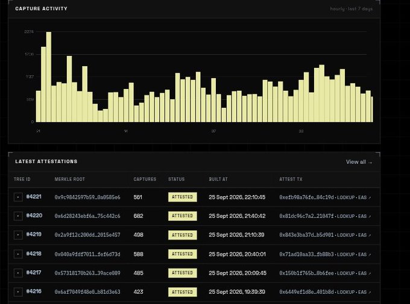Open tree ID #4219
410x304 pixels.
tap(34, 234)
